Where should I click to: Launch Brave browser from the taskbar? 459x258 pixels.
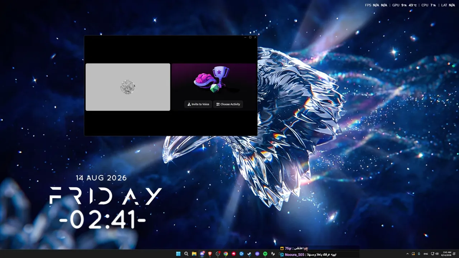point(210,254)
